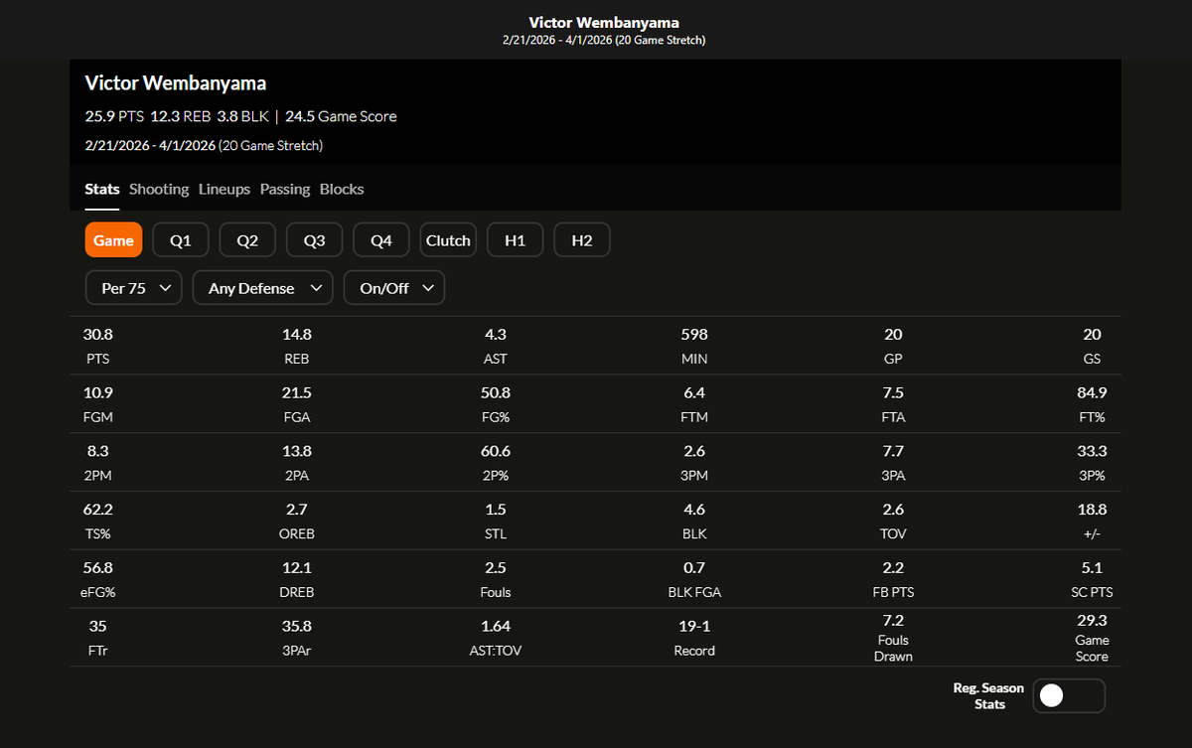
Task: Click the 30.8 PTS value
Action: (98, 335)
